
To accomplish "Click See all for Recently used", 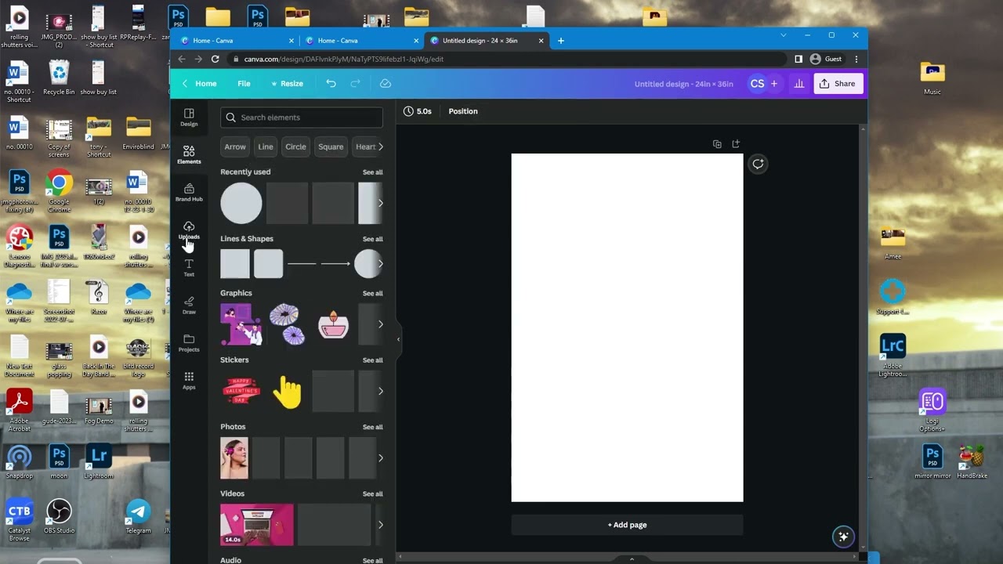I will (x=373, y=172).
